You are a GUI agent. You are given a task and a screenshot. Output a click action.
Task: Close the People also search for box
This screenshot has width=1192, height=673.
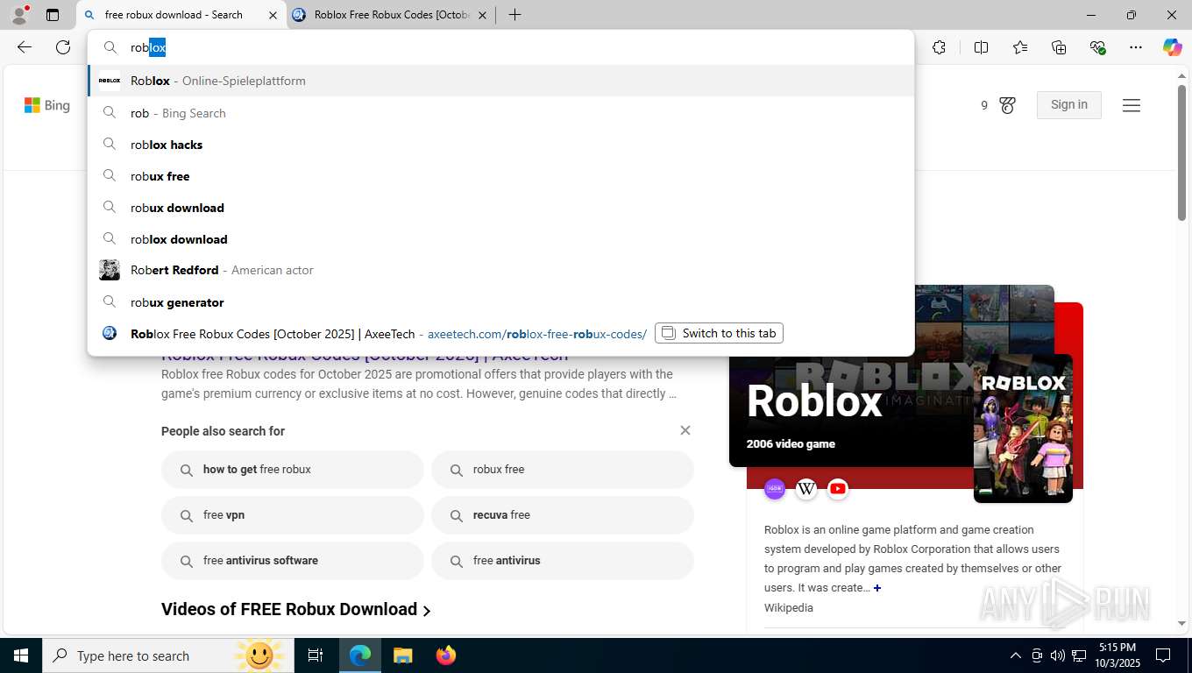(685, 430)
